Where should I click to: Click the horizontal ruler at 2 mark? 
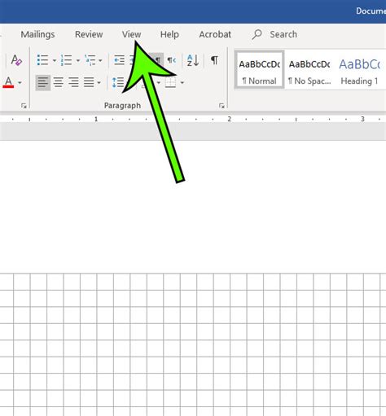coord(229,119)
